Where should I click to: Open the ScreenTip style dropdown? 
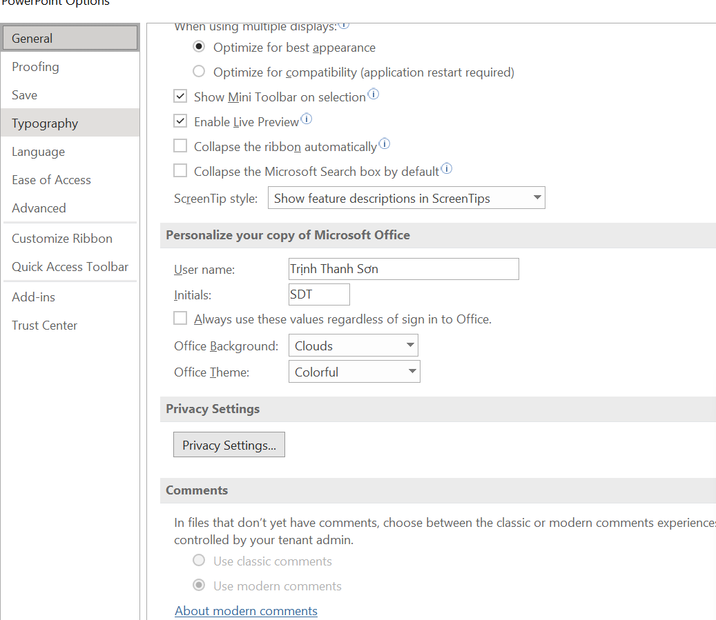click(x=407, y=198)
